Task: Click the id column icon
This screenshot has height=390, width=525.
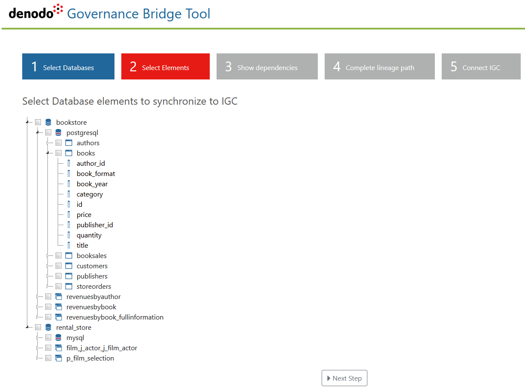Action: [69, 205]
